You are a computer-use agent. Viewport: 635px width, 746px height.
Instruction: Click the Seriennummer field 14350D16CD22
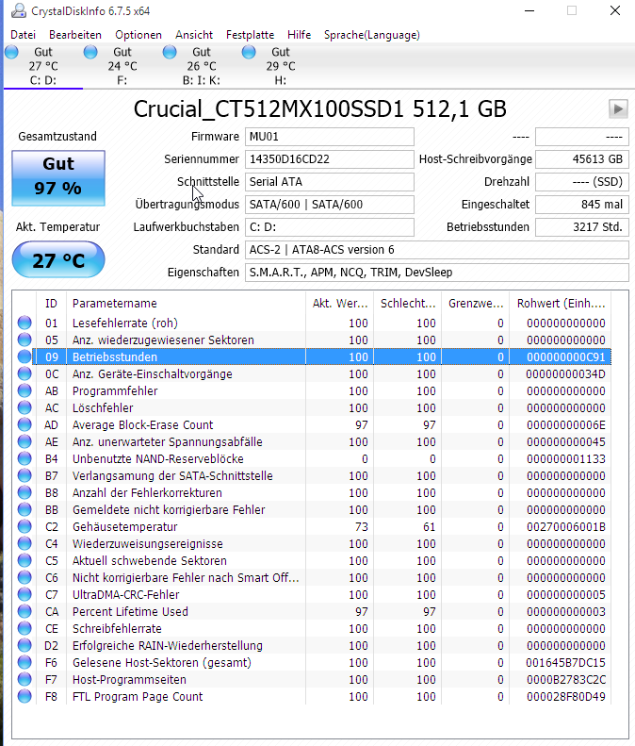click(x=330, y=158)
